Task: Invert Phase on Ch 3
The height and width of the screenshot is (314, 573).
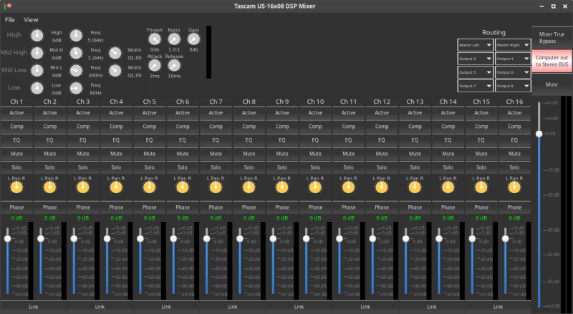Action: tap(83, 207)
